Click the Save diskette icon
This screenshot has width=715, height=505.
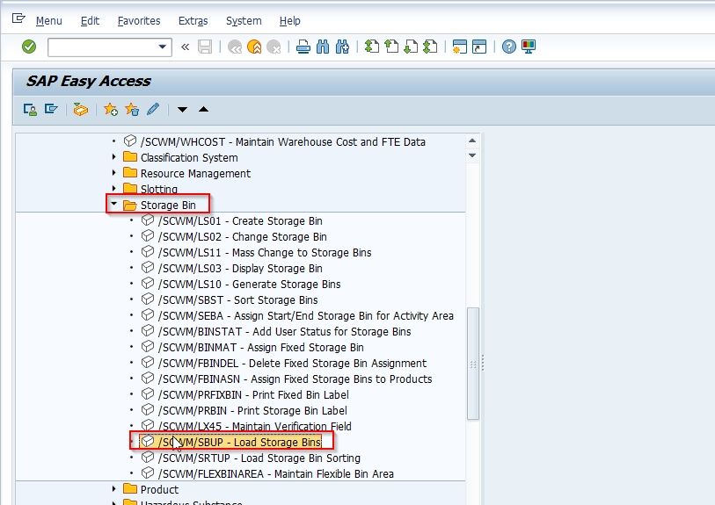point(205,47)
